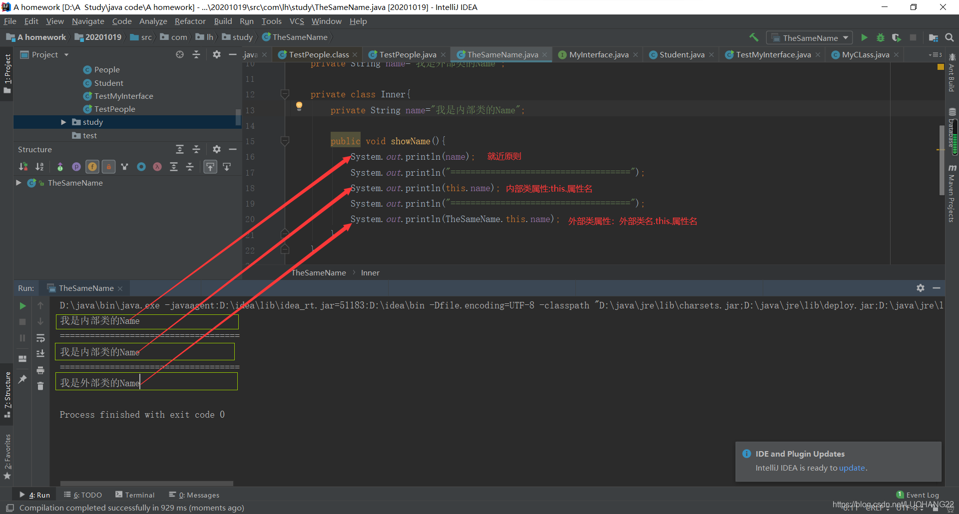Image resolution: width=959 pixels, height=514 pixels.
Task: Expand all in Structure panel header
Action: click(180, 149)
